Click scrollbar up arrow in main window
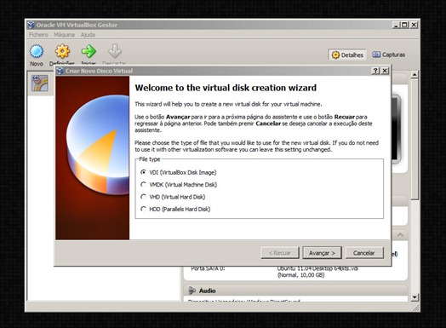Image resolution: width=446 pixels, height=328 pixels. coord(415,75)
